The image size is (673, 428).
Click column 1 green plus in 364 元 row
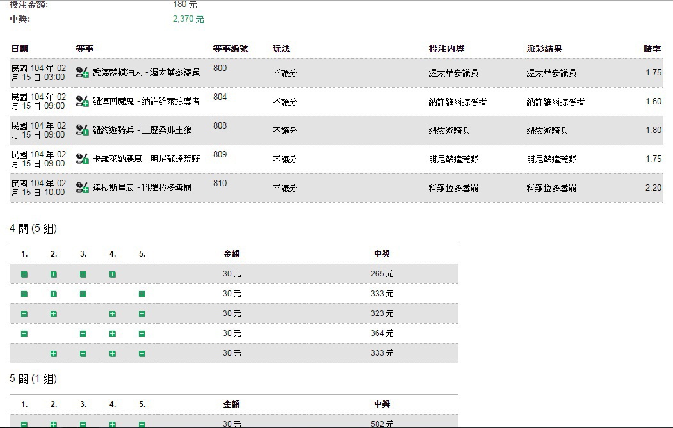coord(24,334)
